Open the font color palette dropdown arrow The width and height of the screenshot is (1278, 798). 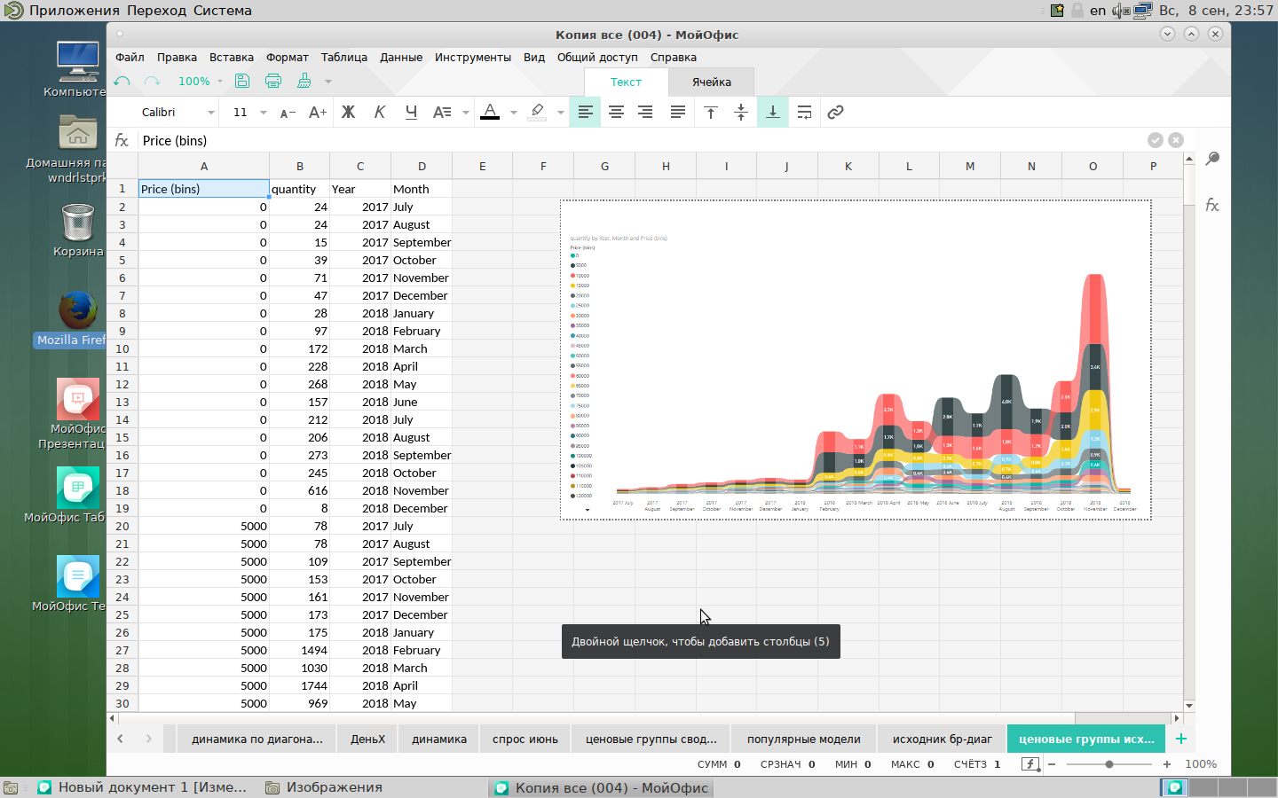tap(514, 113)
